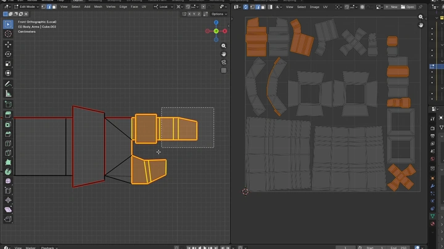This screenshot has width=444, height=249.
Task: Open the Edge menu
Action: [x=123, y=7]
